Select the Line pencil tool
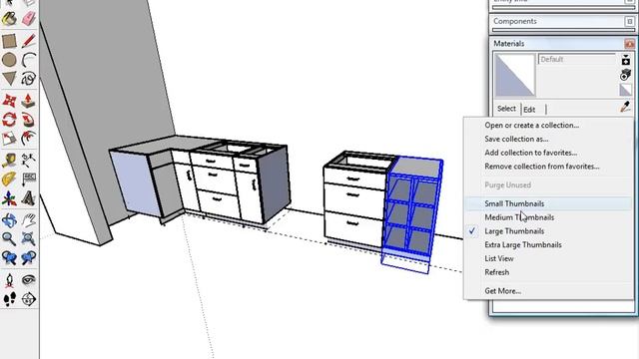639x359 pixels. [x=28, y=41]
